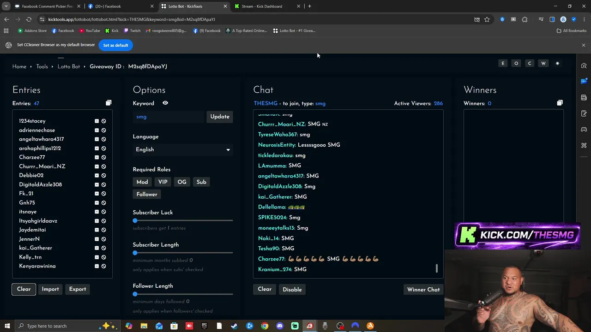The image size is (591, 332).
Task: Open browser profile avatar icon
Action: [563, 19]
